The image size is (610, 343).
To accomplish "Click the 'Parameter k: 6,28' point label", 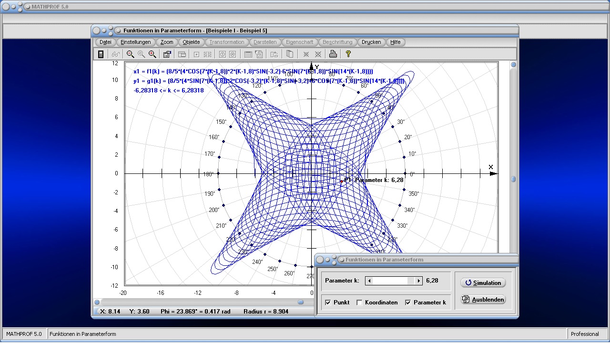I will [379, 180].
